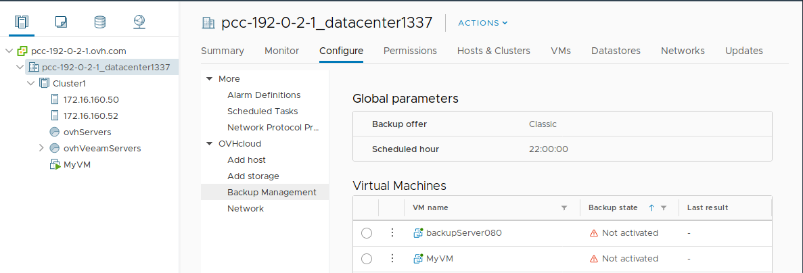Select the MyVM row radio button
This screenshot has width=803, height=273.
(x=367, y=259)
